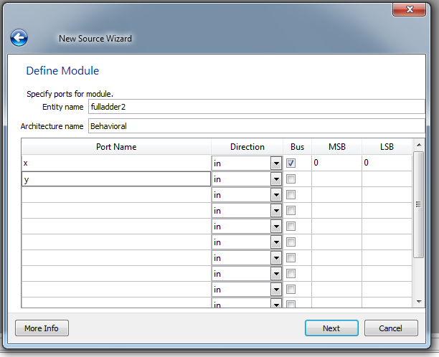Open the third row Direction dropdown
Image resolution: width=439 pixels, height=357 pixels.
pos(275,195)
